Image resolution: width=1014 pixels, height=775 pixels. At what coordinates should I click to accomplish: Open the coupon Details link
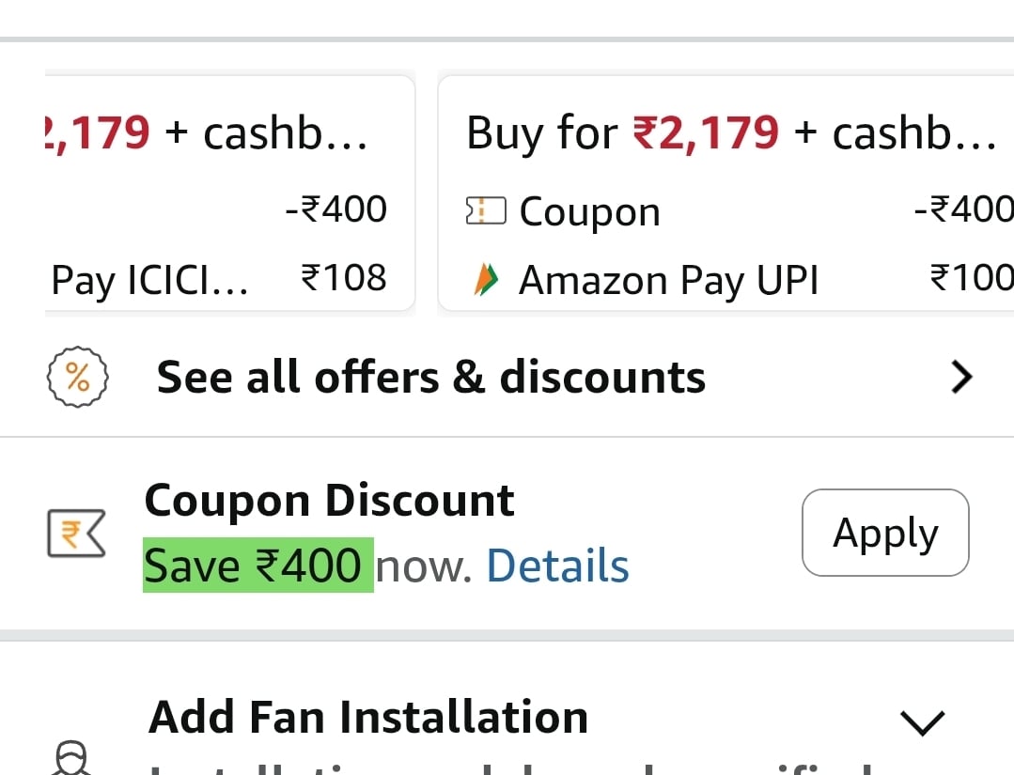pyautogui.click(x=557, y=566)
